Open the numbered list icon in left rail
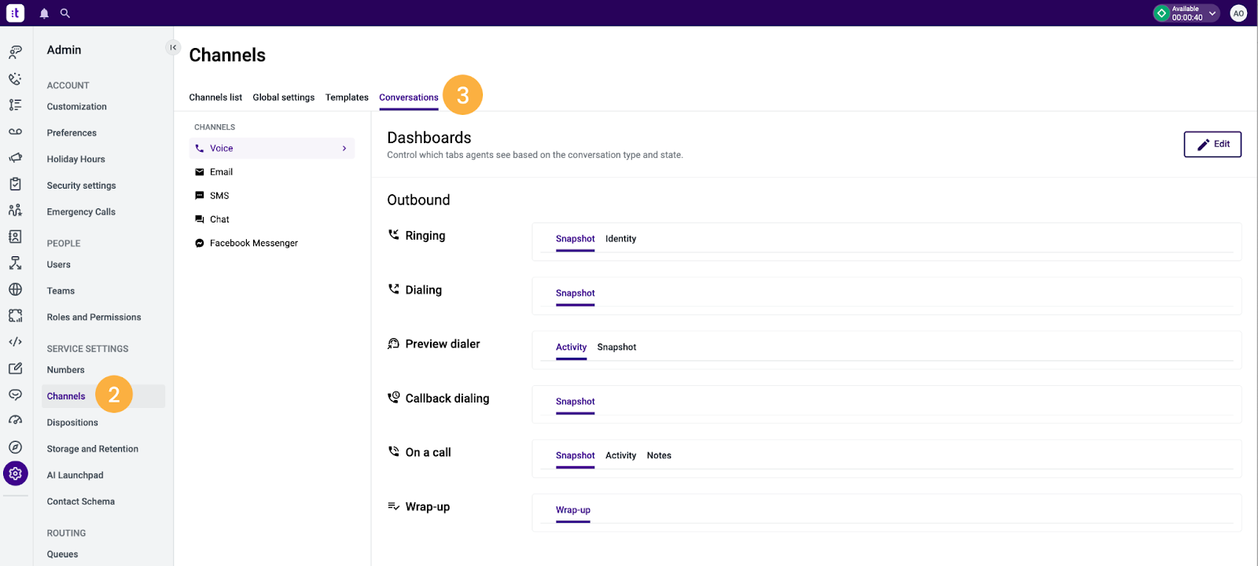This screenshot has height=566, width=1258. 15,105
